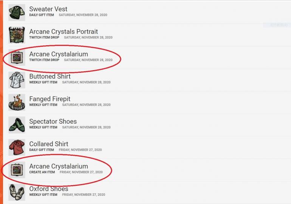Select the Buttoned Shirt icon
Image resolution: width=291 pixels, height=204 pixels.
click(17, 80)
